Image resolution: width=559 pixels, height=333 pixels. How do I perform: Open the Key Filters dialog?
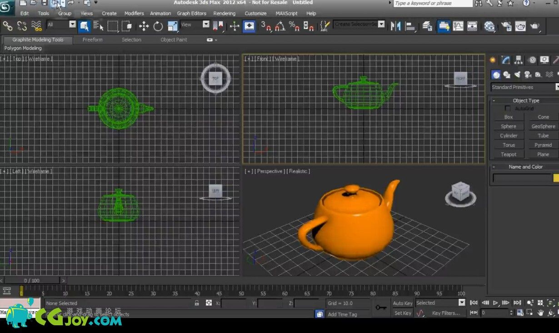pos(446,313)
